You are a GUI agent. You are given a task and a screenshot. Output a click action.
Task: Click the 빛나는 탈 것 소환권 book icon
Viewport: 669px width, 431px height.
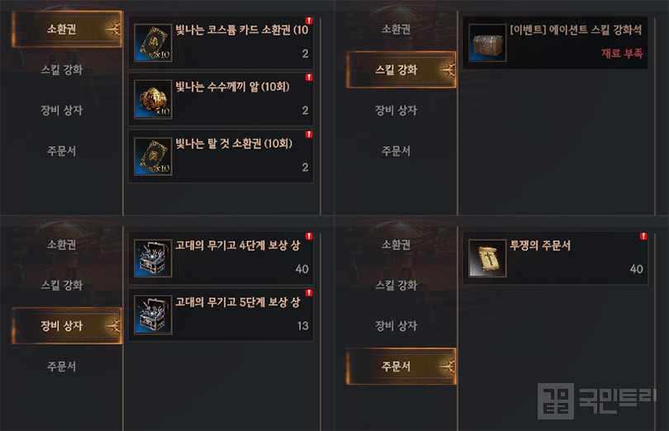point(153,156)
